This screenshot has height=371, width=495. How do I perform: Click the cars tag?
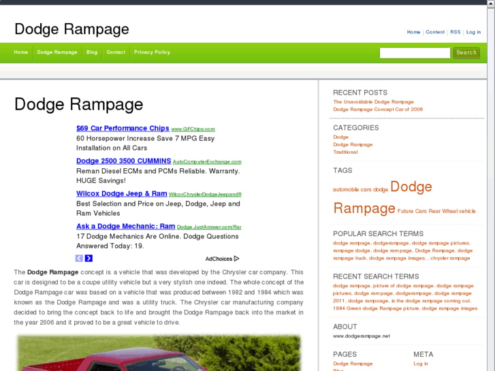(x=366, y=189)
